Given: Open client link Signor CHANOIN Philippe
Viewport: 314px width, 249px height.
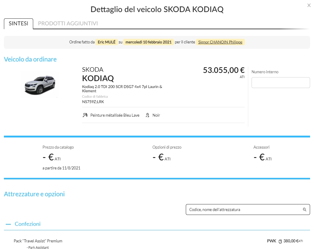Looking at the screenshot, I should click(x=220, y=42).
